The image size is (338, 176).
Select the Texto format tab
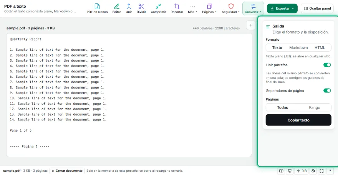277,48
